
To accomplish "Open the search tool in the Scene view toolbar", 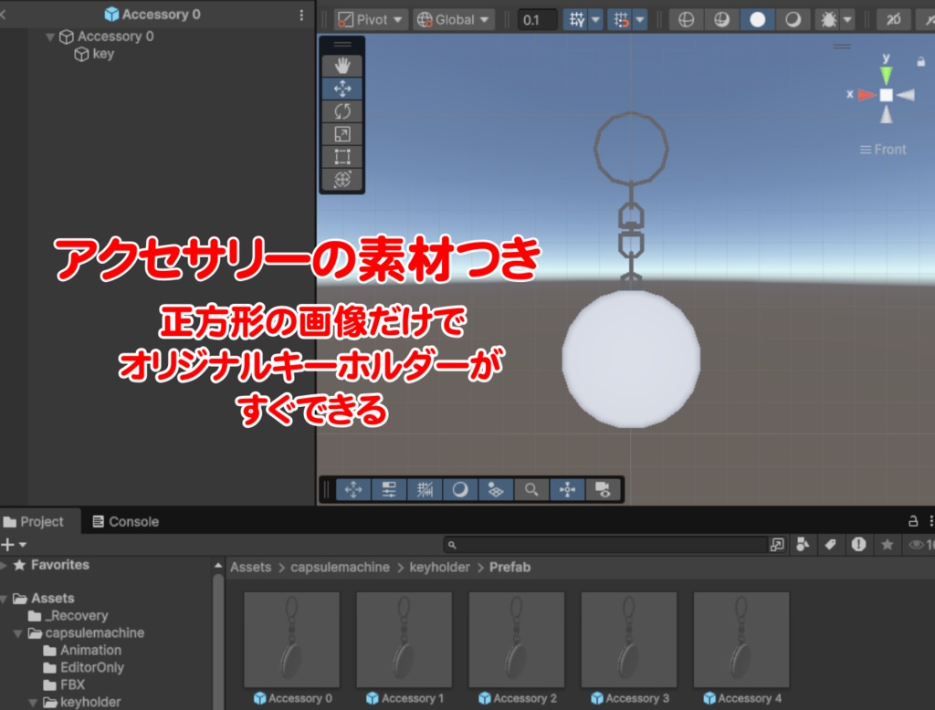I will tap(531, 490).
